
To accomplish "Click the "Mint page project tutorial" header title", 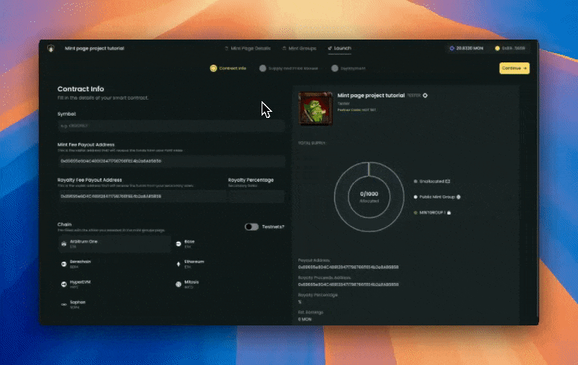I will pos(94,49).
